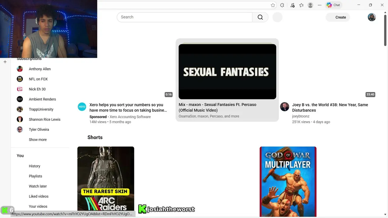Image resolution: width=388 pixels, height=218 pixels.
Task: Click the plus icon on left edge
Action: pos(5,62)
